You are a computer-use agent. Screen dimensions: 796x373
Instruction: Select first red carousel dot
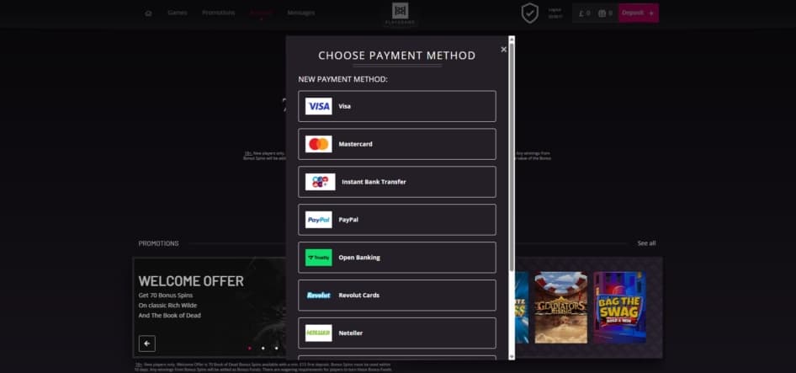250,348
